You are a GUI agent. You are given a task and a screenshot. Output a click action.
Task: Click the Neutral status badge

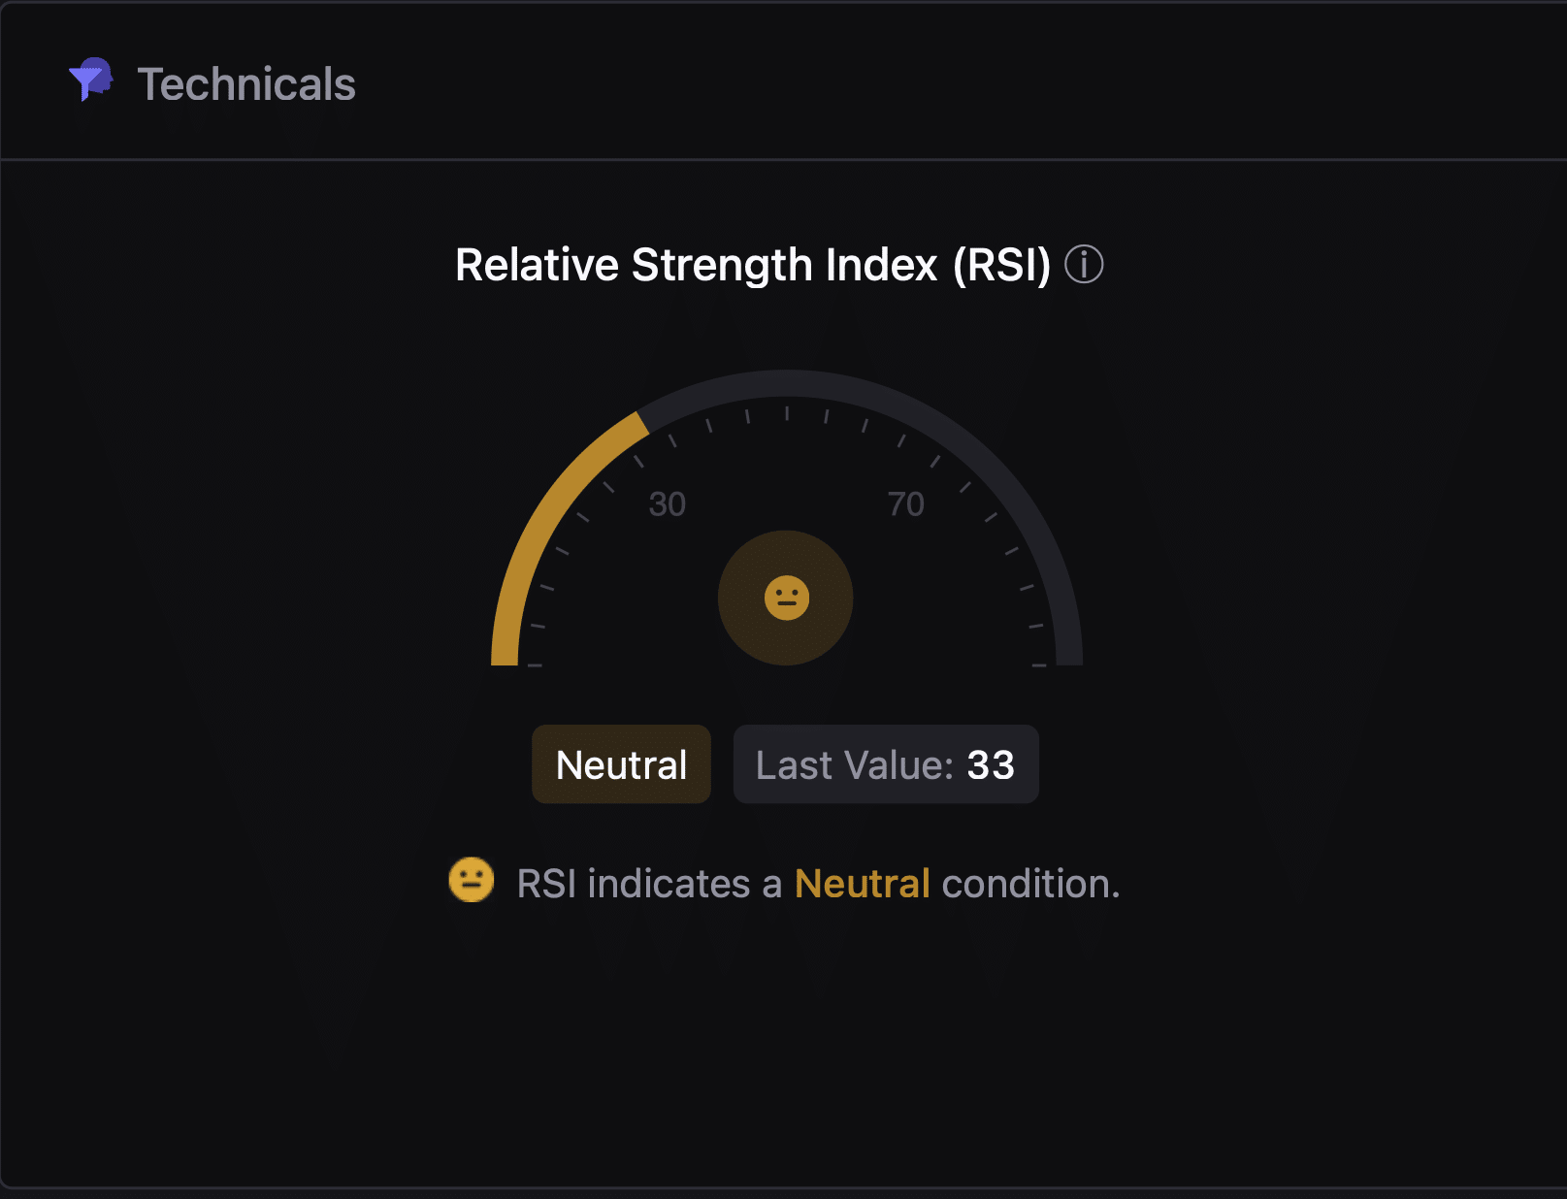click(621, 764)
